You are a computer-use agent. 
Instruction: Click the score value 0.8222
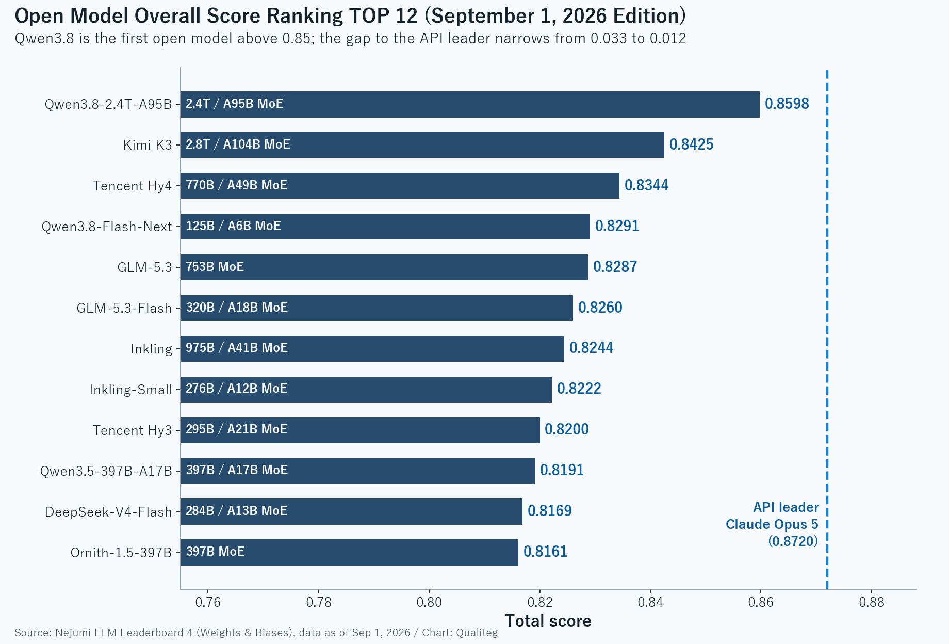tap(579, 389)
